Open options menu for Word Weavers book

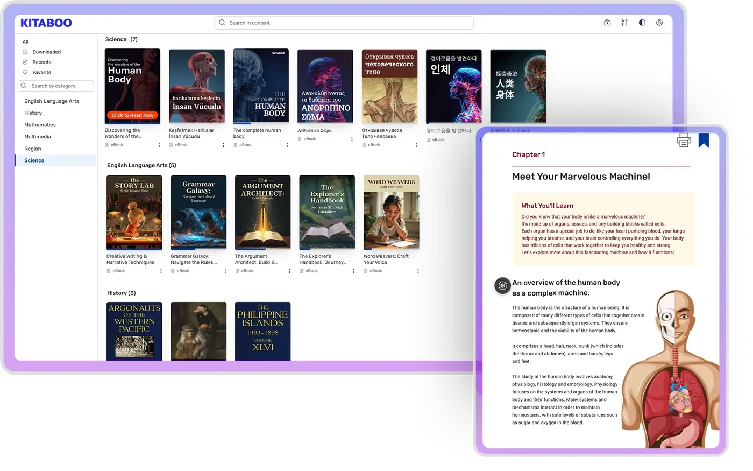pyautogui.click(x=418, y=271)
